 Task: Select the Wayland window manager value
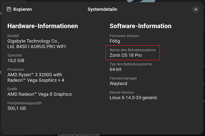tap(118, 83)
